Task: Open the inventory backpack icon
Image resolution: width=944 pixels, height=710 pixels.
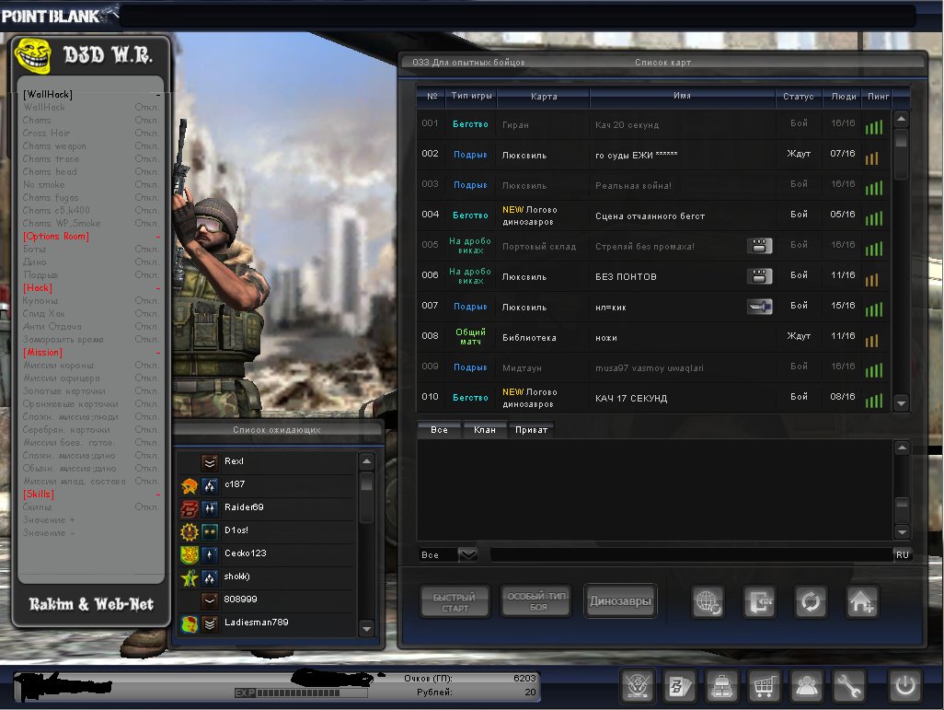Action: pos(722,686)
